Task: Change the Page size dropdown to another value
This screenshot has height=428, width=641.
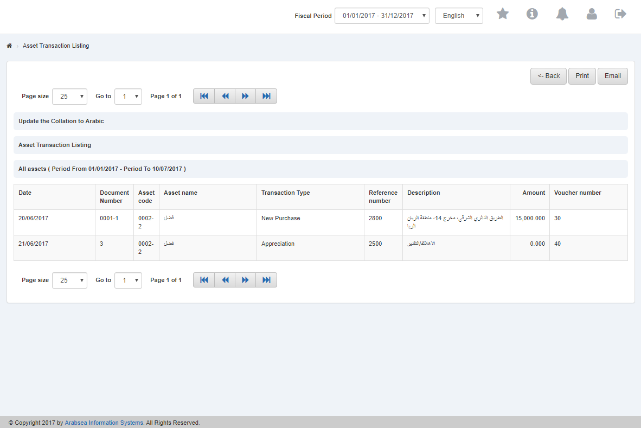Action: coord(69,96)
